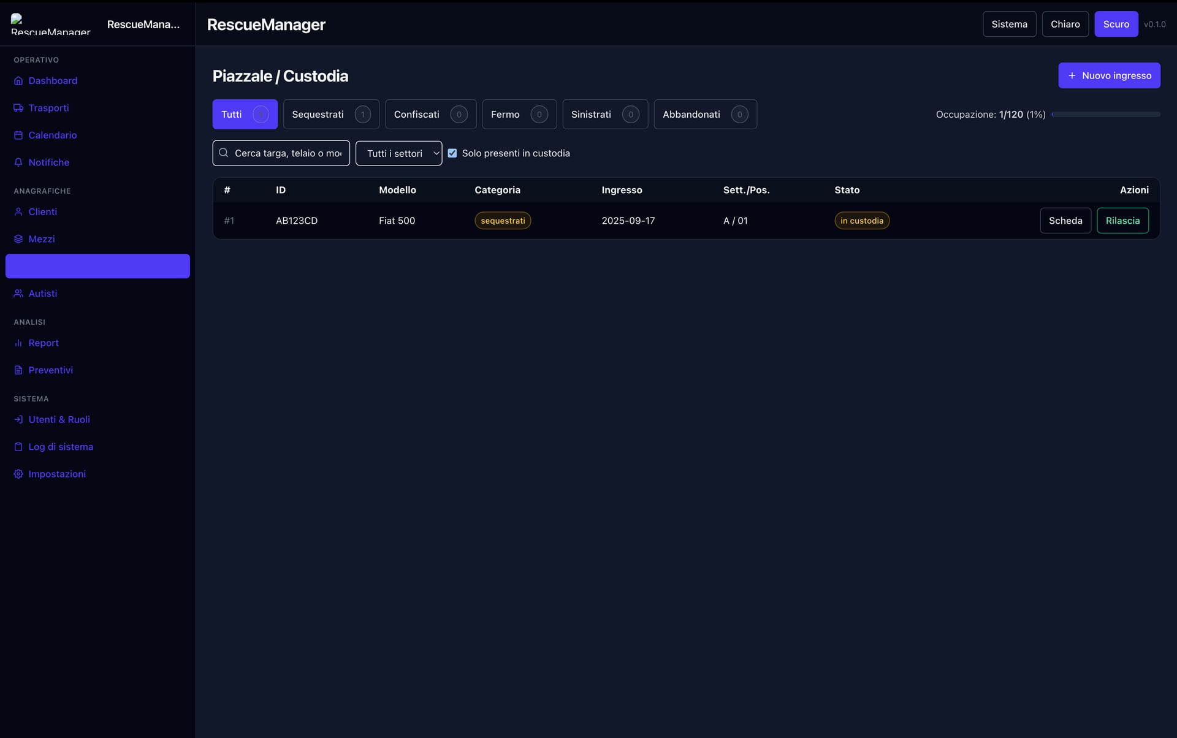Click the Impostazioni gear icon

click(x=18, y=474)
